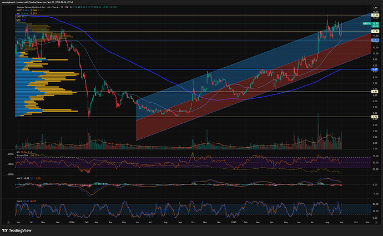Click the 6.81 price level label
The width and height of the screenshot is (383, 236).
(x=375, y=92)
